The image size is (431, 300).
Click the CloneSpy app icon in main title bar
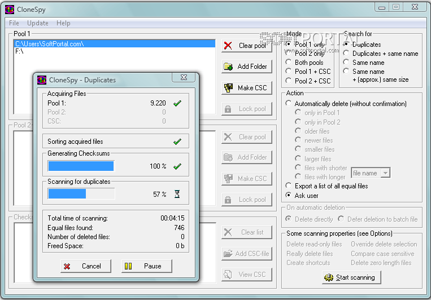[x=10, y=10]
